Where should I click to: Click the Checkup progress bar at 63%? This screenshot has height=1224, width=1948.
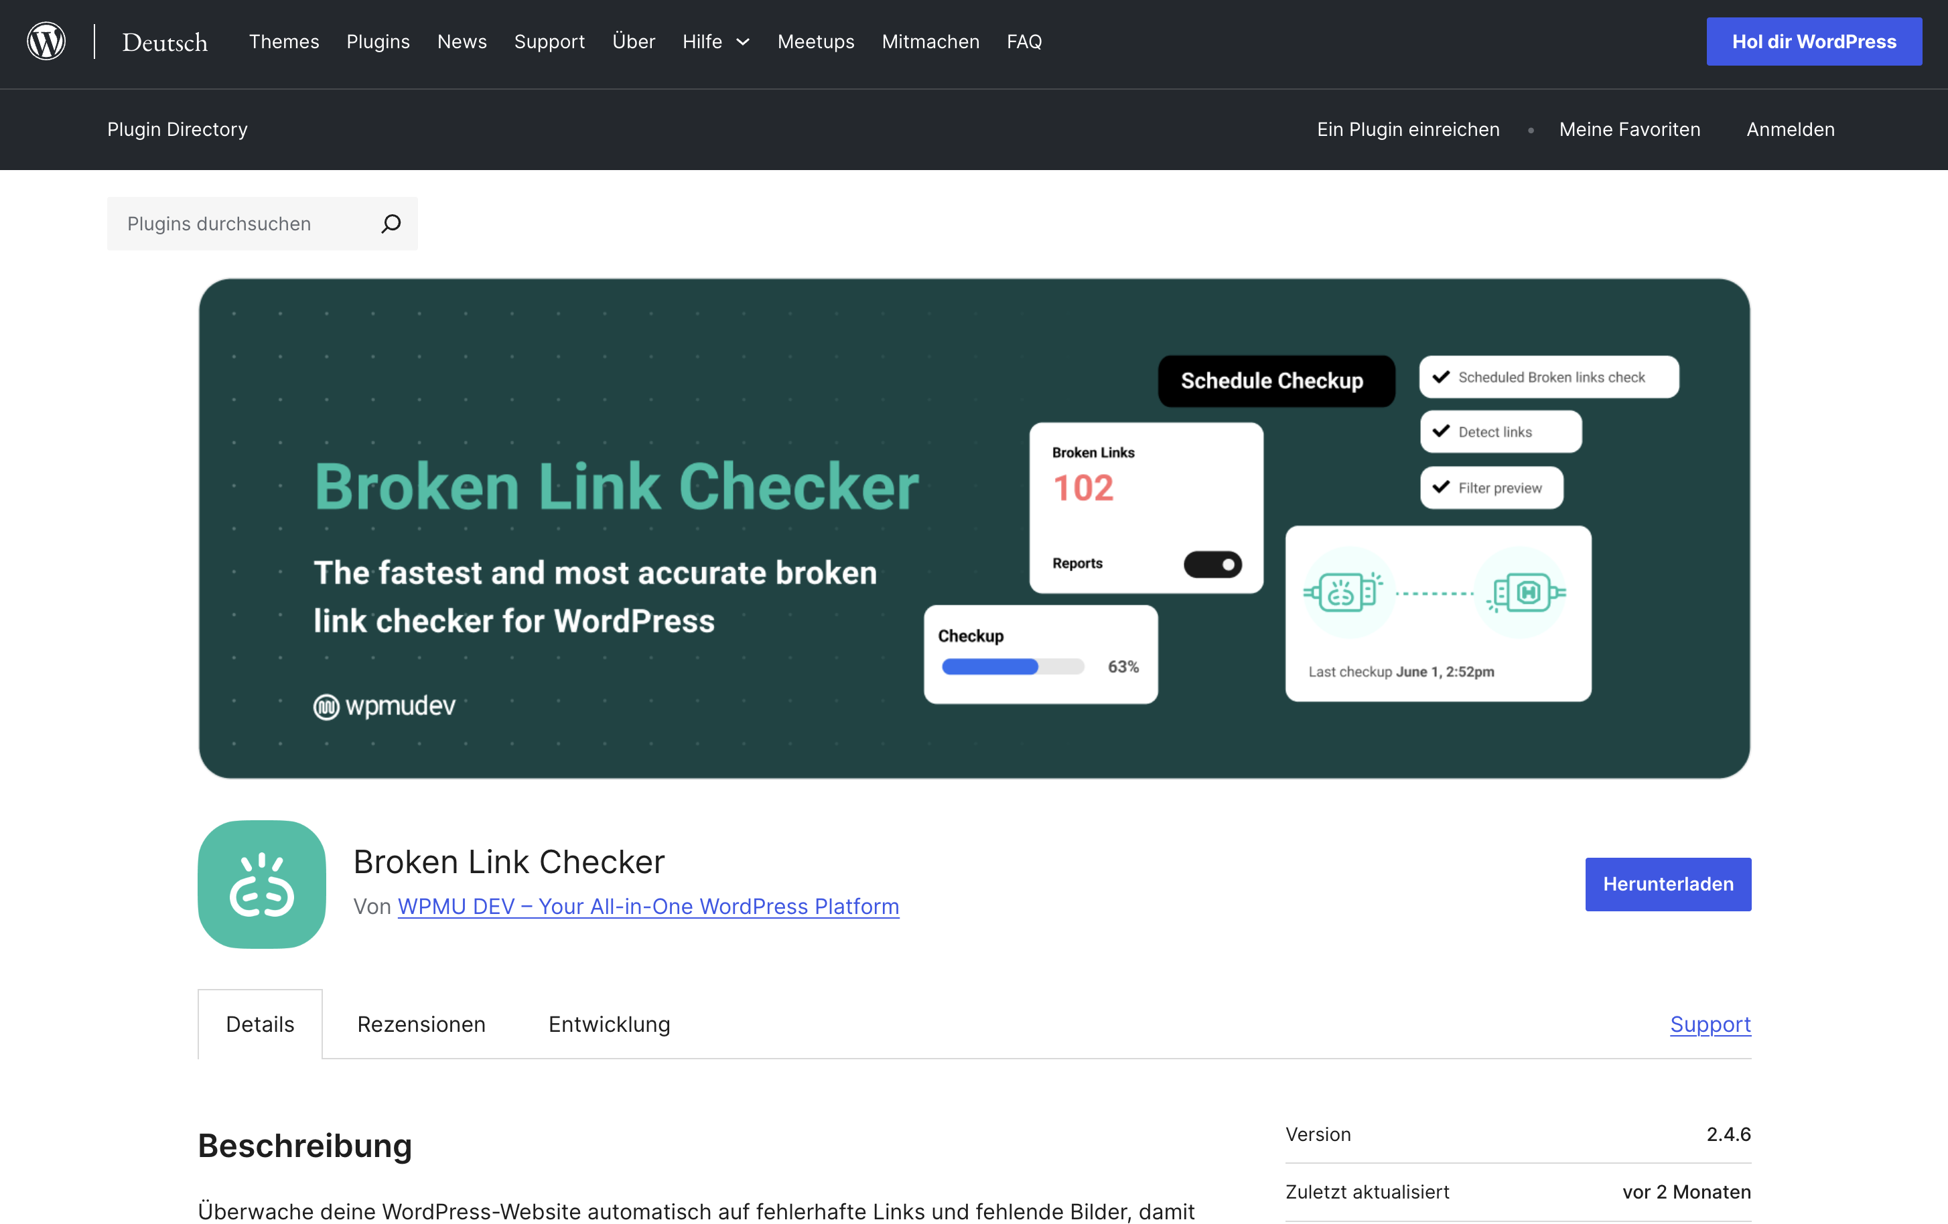click(1013, 667)
